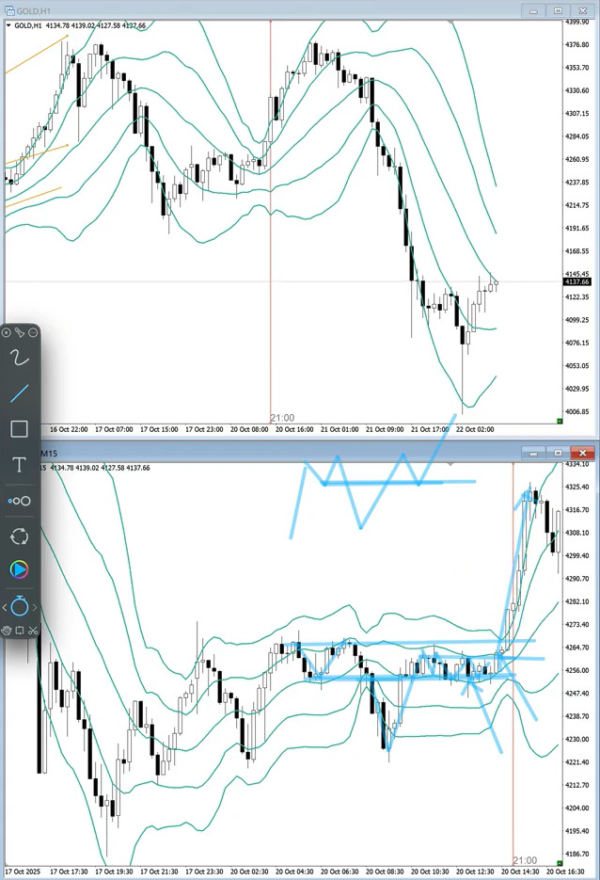Click the crop frame icon
The height and width of the screenshot is (880, 600).
(x=19, y=630)
